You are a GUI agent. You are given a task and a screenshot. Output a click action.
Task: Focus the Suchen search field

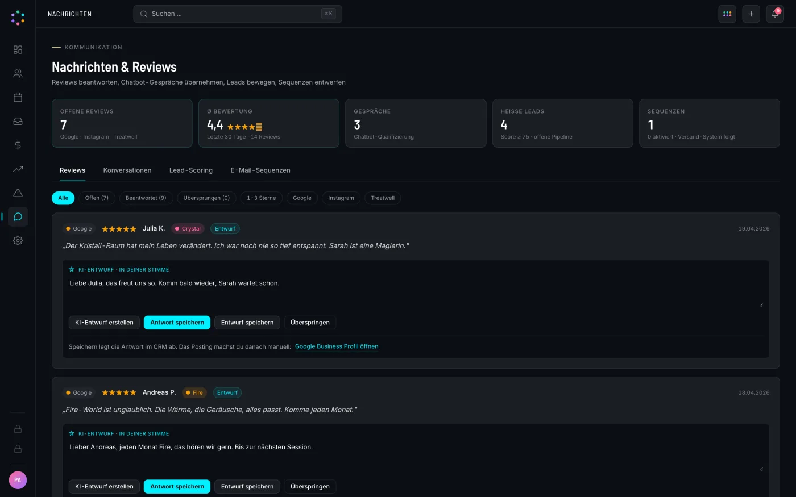(238, 14)
